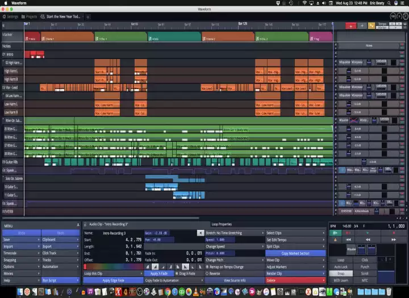Click the Apply Edge Fade button
Screen dimensions: 409x298
click(113, 280)
